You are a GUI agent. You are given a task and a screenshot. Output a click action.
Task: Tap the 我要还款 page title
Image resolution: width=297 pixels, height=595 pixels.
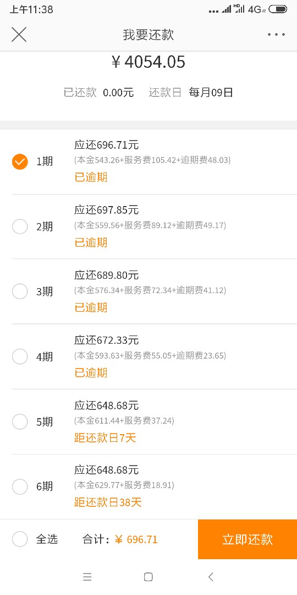point(148,35)
